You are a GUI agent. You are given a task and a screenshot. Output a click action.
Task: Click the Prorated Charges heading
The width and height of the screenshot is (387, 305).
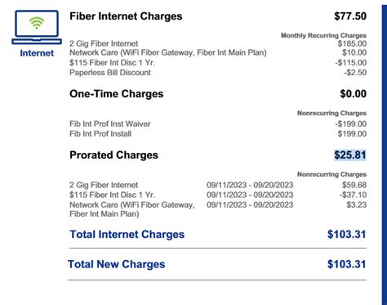tap(113, 155)
